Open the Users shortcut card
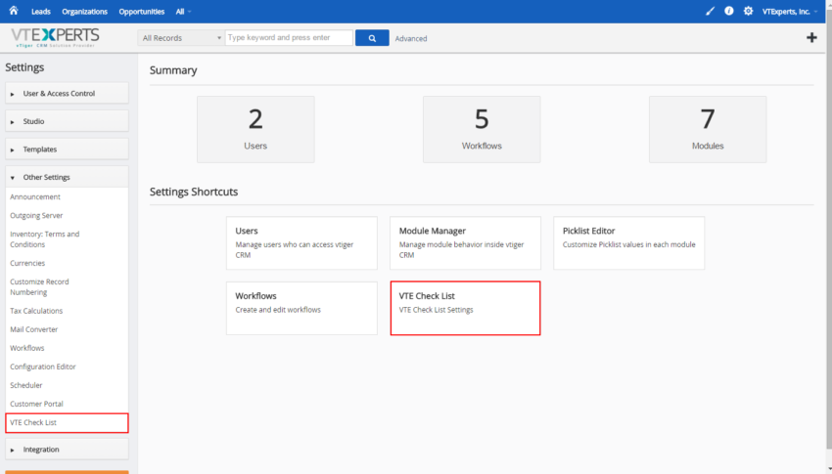 (x=301, y=243)
